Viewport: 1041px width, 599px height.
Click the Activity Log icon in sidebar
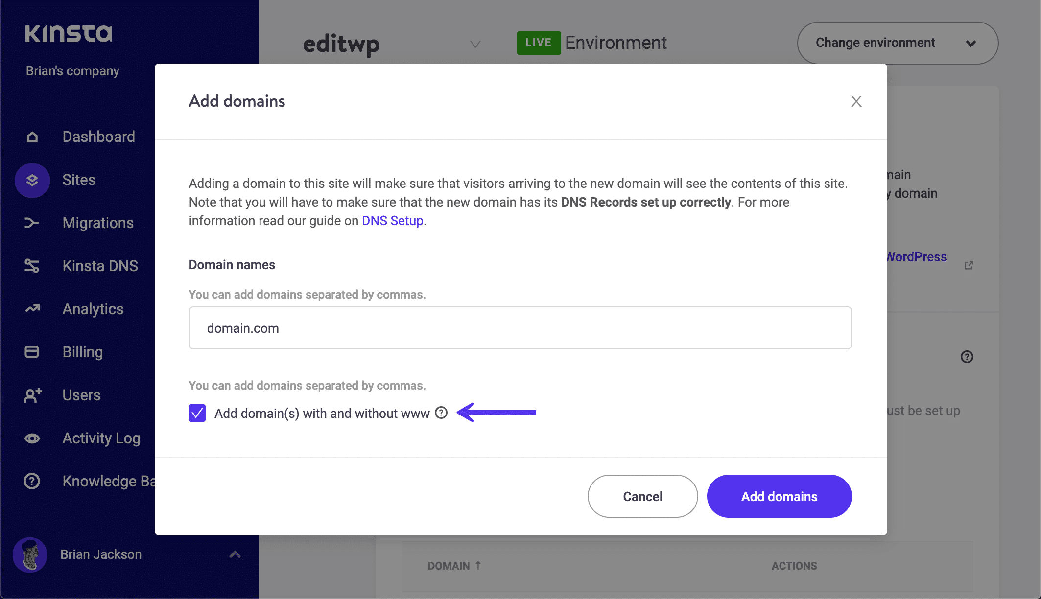click(32, 438)
